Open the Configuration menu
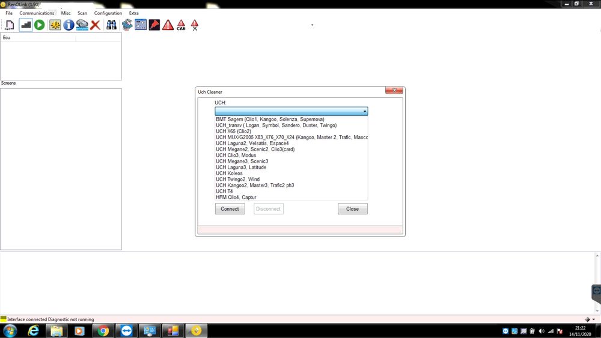The width and height of the screenshot is (601, 338). 108,13
